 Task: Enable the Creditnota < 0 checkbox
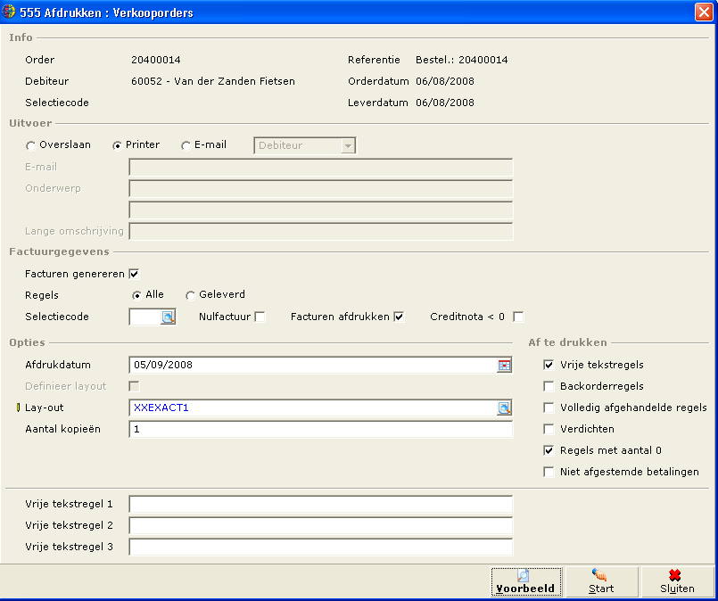[518, 317]
